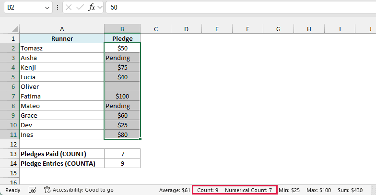Screen dimensions: 376x195
Task: Select the cell containing Ines
Action: click(x=62, y=134)
